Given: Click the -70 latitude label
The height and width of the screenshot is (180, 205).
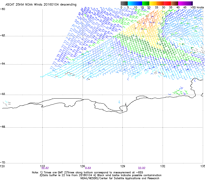Looking at the screenshot, I should pos(2,163).
